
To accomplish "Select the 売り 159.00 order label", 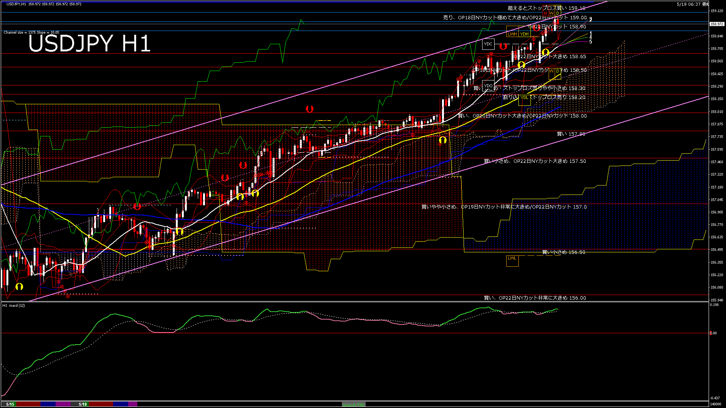I will pyautogui.click(x=515, y=17).
